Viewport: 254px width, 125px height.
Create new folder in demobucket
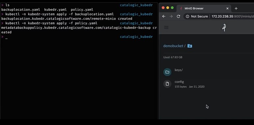(x=190, y=46)
